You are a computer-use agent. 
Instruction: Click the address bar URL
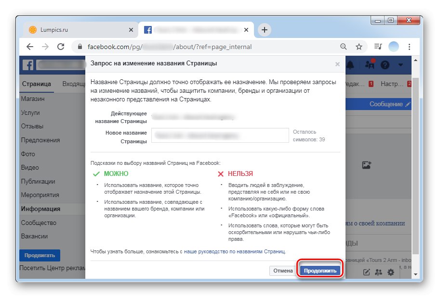(170, 47)
